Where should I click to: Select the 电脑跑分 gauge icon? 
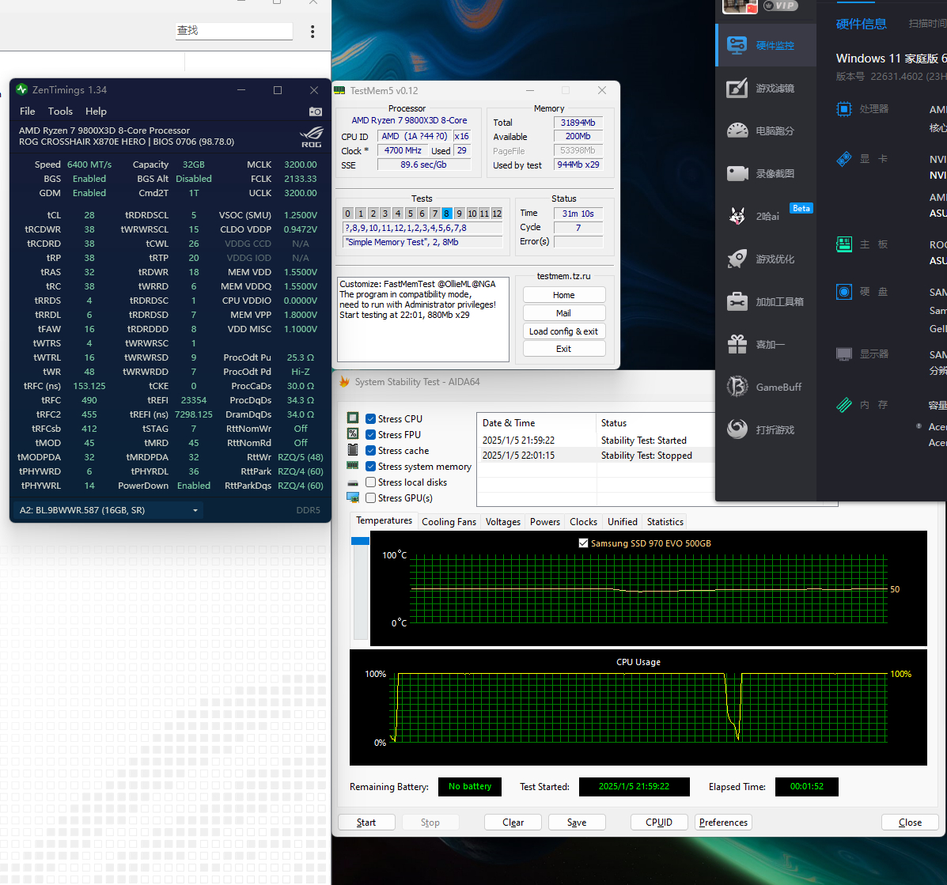tap(737, 130)
